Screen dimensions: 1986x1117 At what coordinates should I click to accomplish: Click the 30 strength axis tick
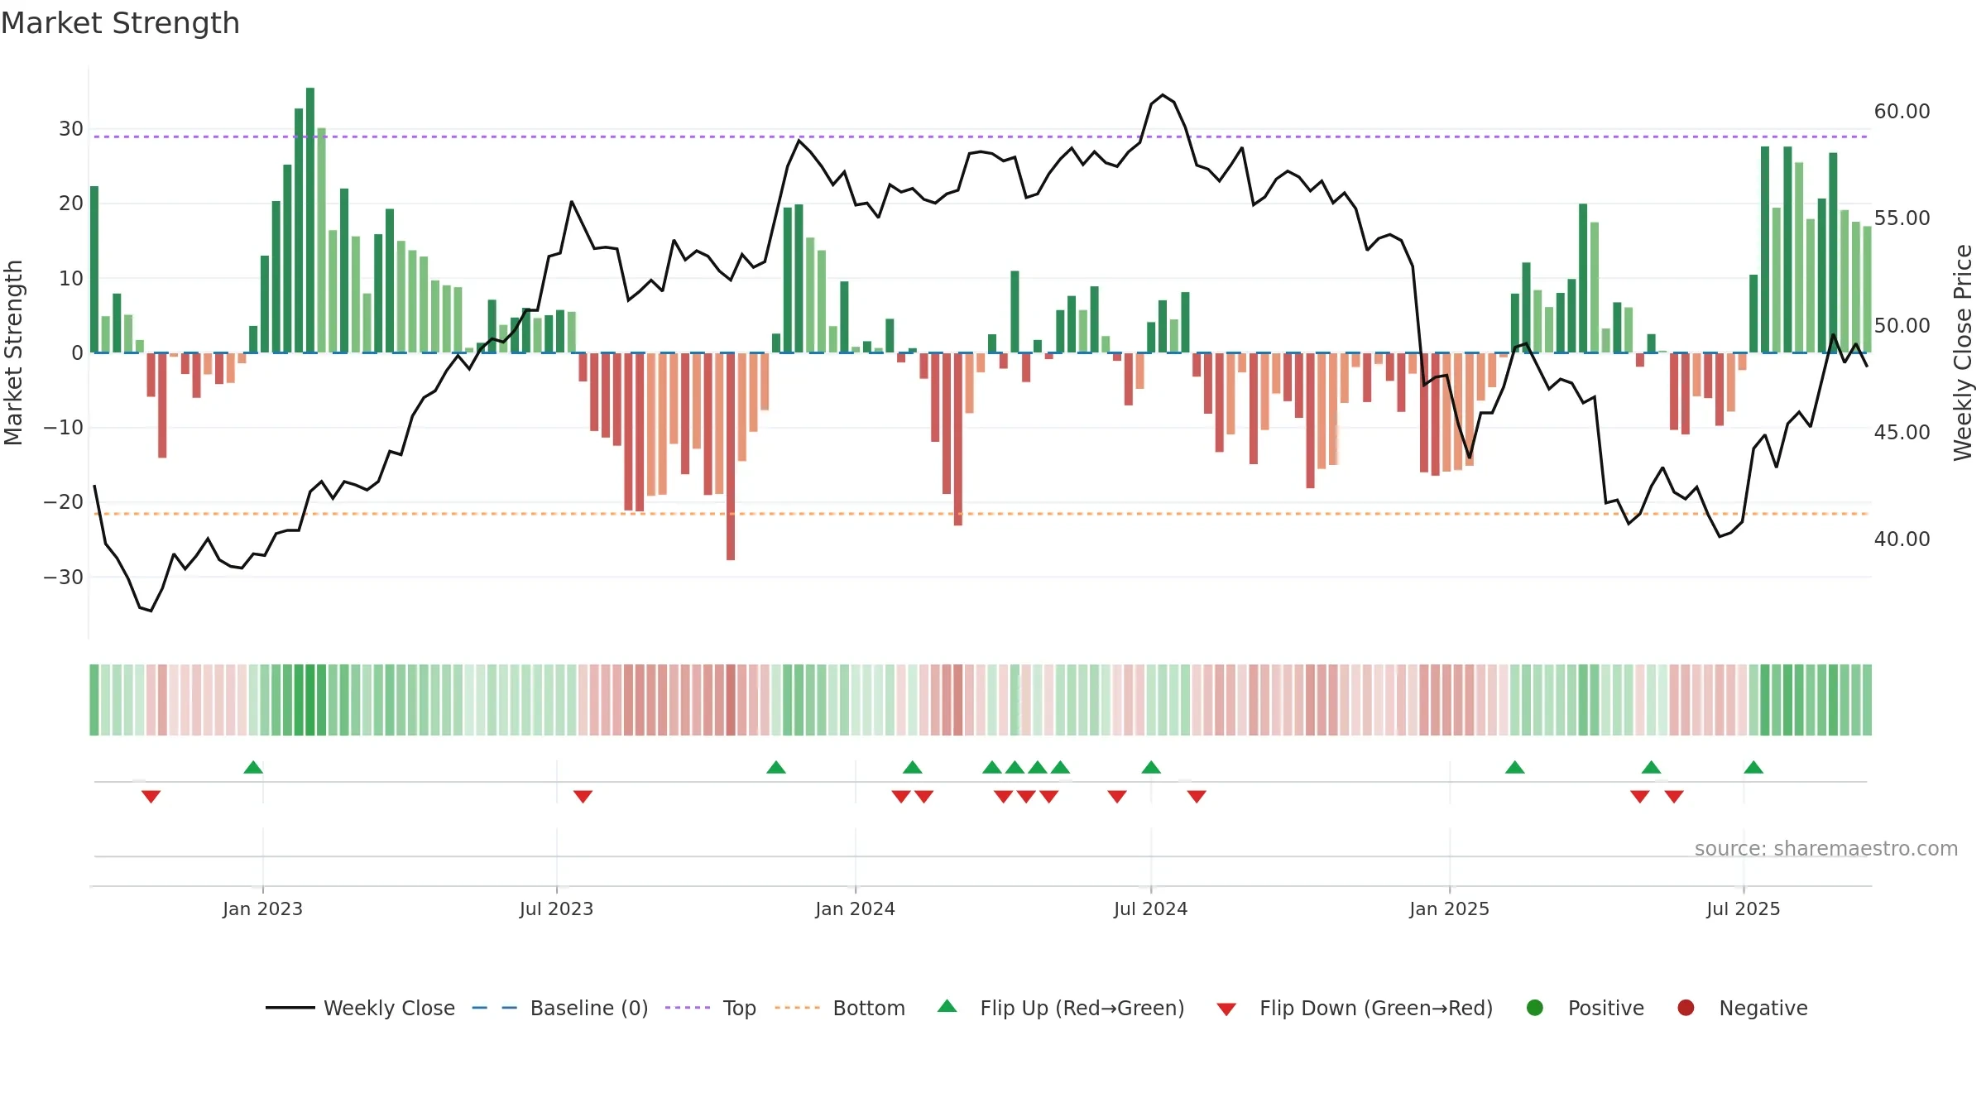[x=71, y=128]
